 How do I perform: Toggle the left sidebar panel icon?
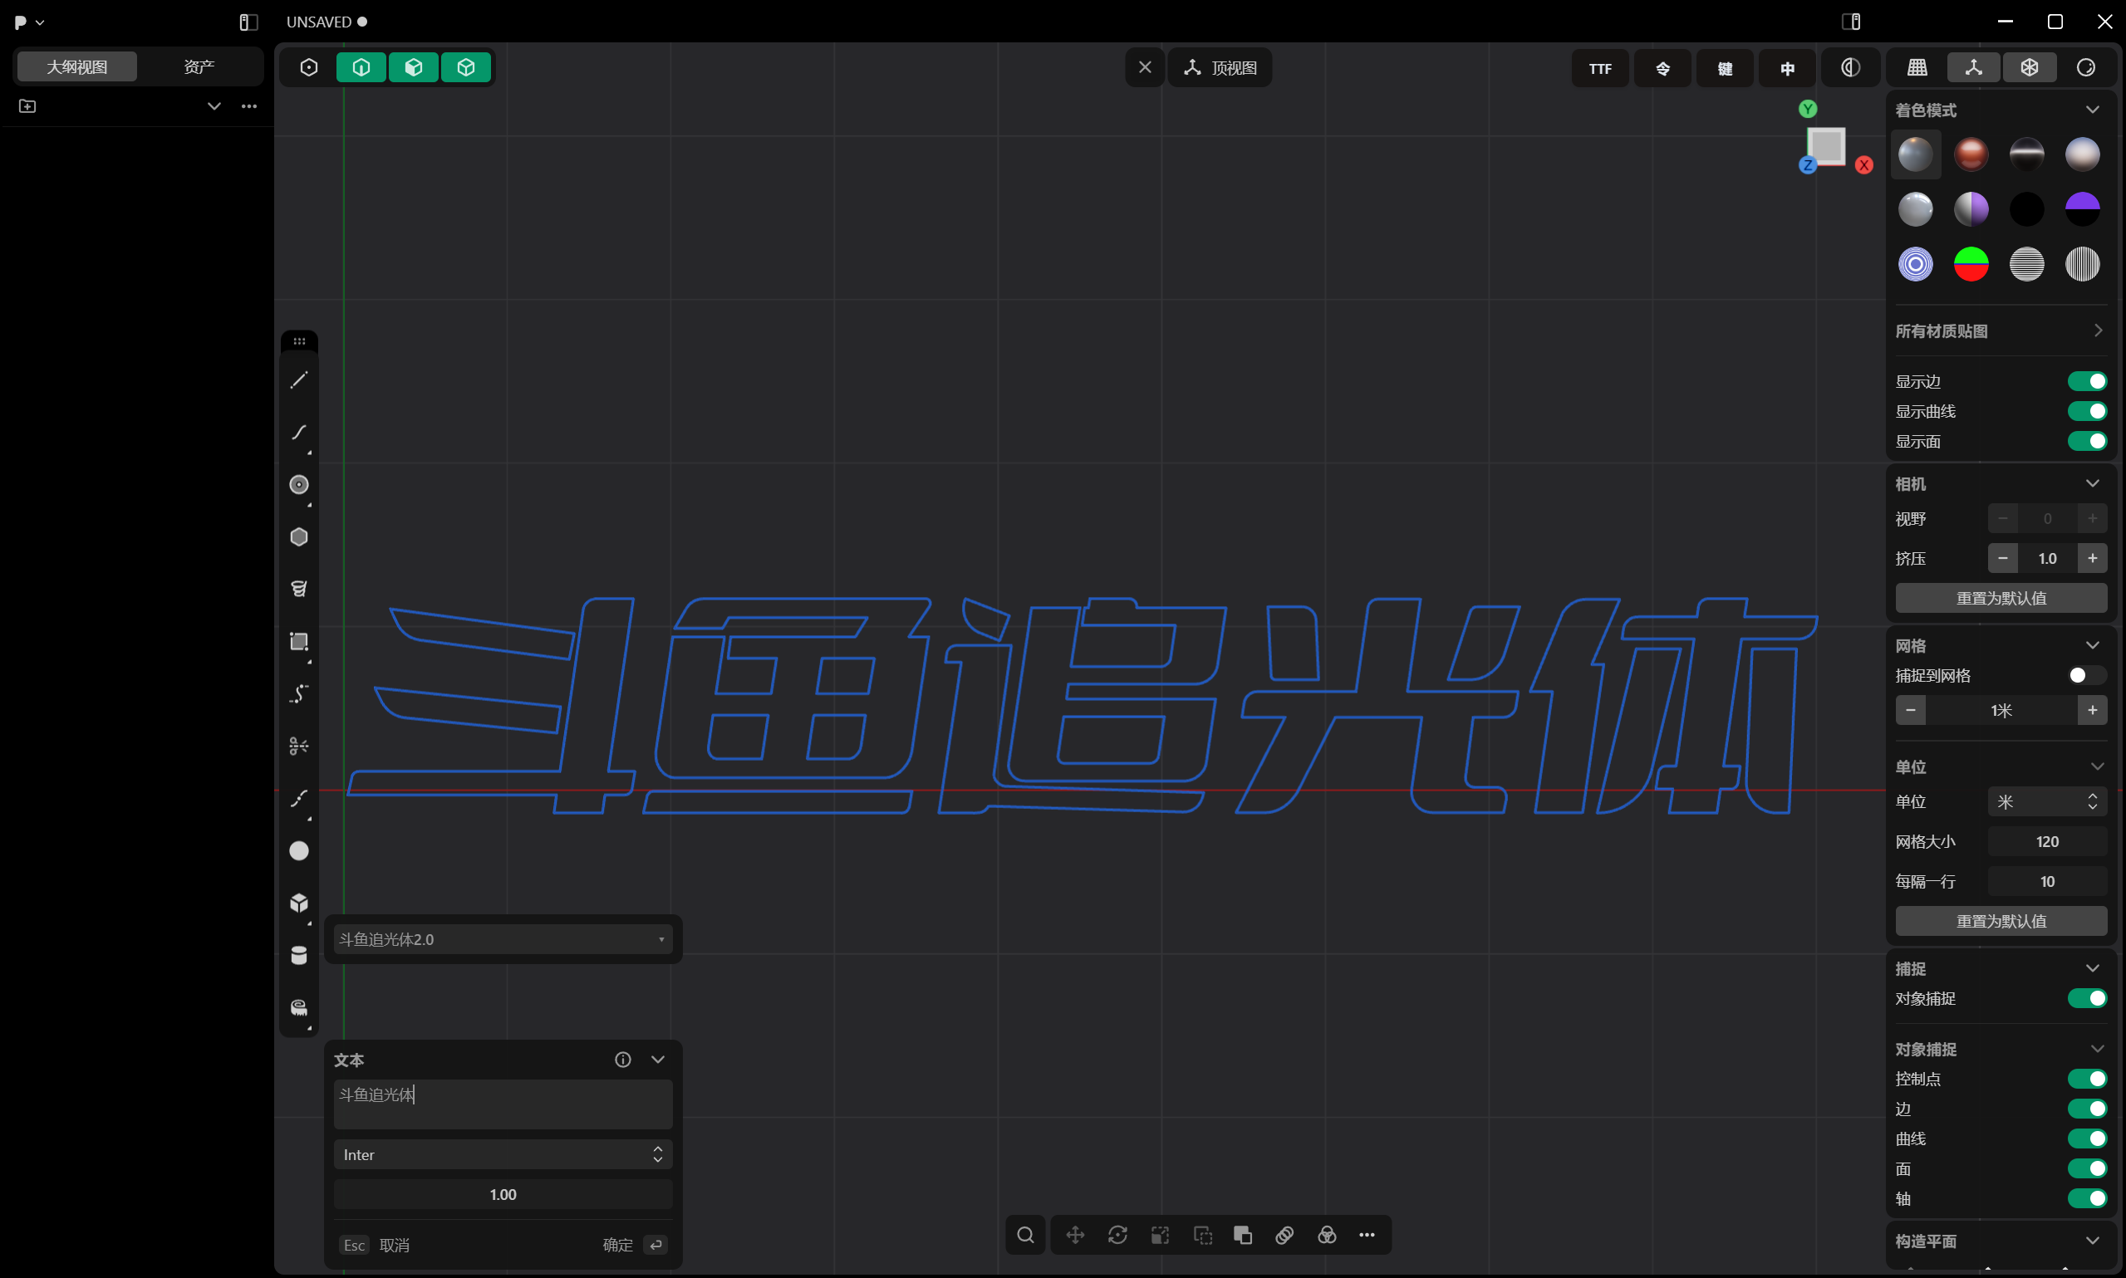point(248,22)
